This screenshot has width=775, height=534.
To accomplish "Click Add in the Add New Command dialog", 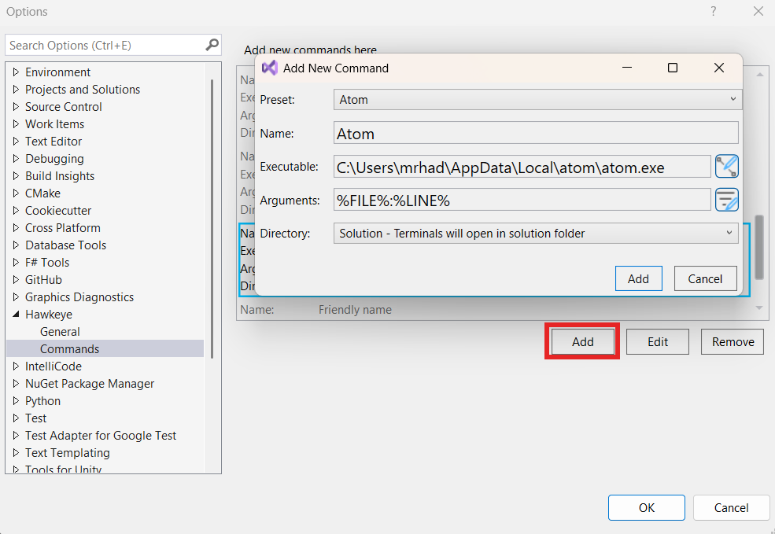I will pyautogui.click(x=638, y=278).
